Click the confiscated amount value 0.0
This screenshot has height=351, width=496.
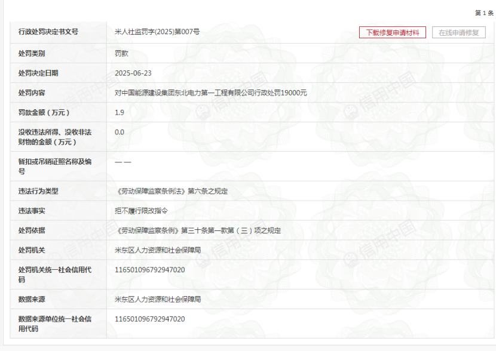click(120, 132)
